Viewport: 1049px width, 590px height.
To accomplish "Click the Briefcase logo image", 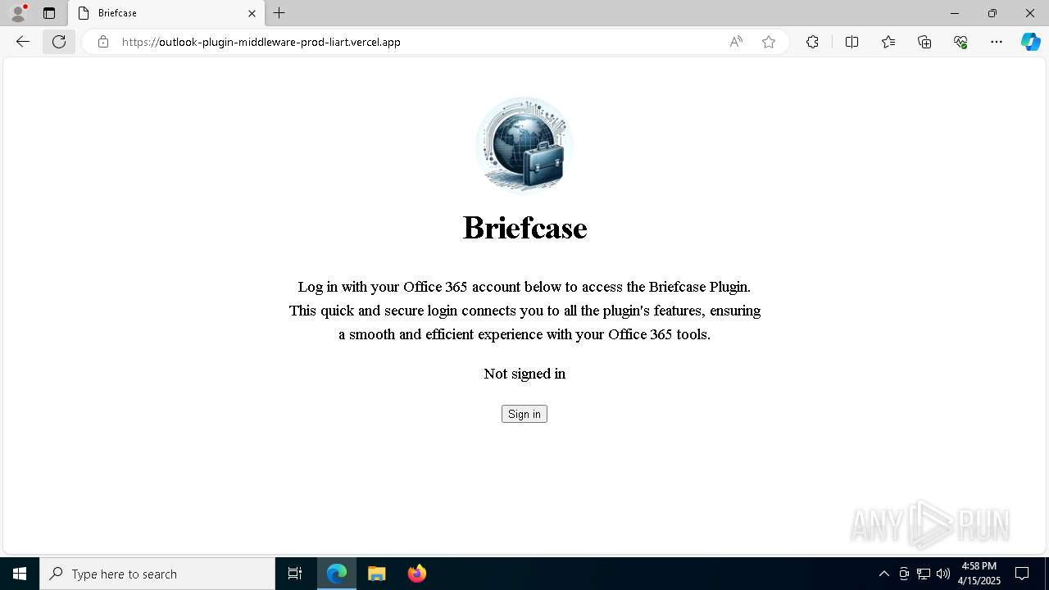I will (524, 144).
